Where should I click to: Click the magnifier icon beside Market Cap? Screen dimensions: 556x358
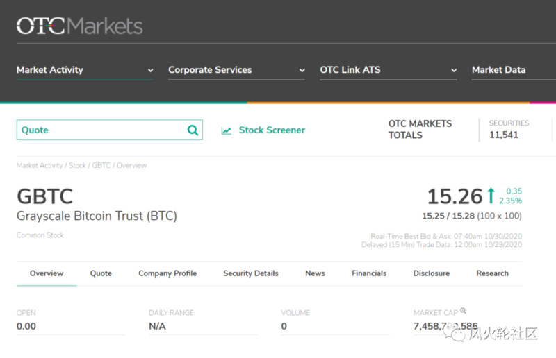(x=463, y=312)
